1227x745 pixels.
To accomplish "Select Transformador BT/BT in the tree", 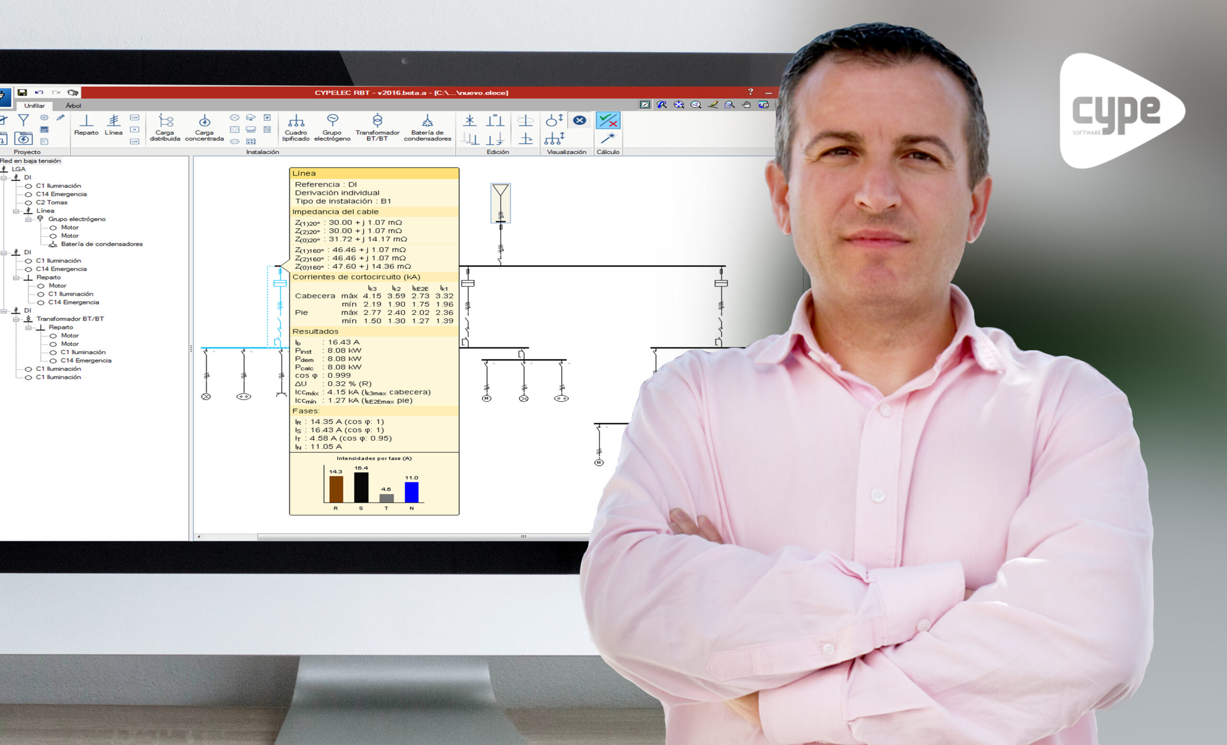I will 69,319.
